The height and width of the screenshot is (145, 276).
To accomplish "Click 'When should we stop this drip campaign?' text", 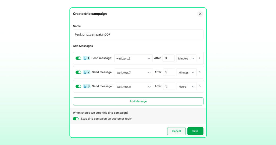I will click(x=101, y=113).
